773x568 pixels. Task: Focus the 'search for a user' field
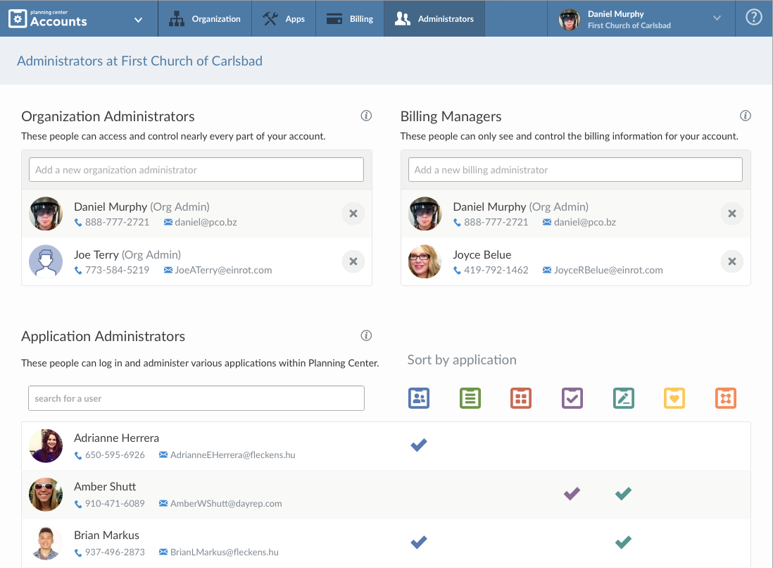pyautogui.click(x=196, y=398)
